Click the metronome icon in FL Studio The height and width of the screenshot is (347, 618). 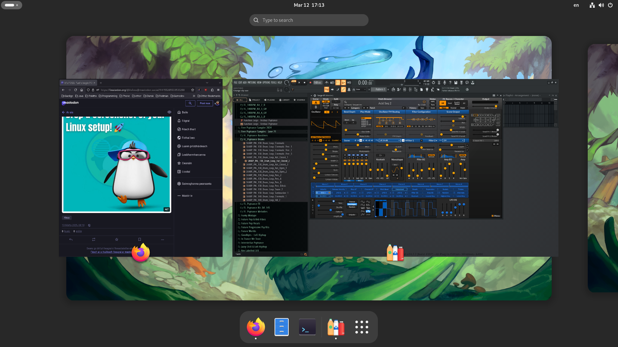pos(327,83)
